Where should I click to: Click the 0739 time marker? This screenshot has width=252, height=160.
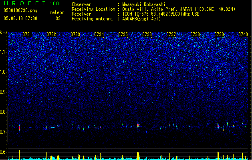[219, 34]
